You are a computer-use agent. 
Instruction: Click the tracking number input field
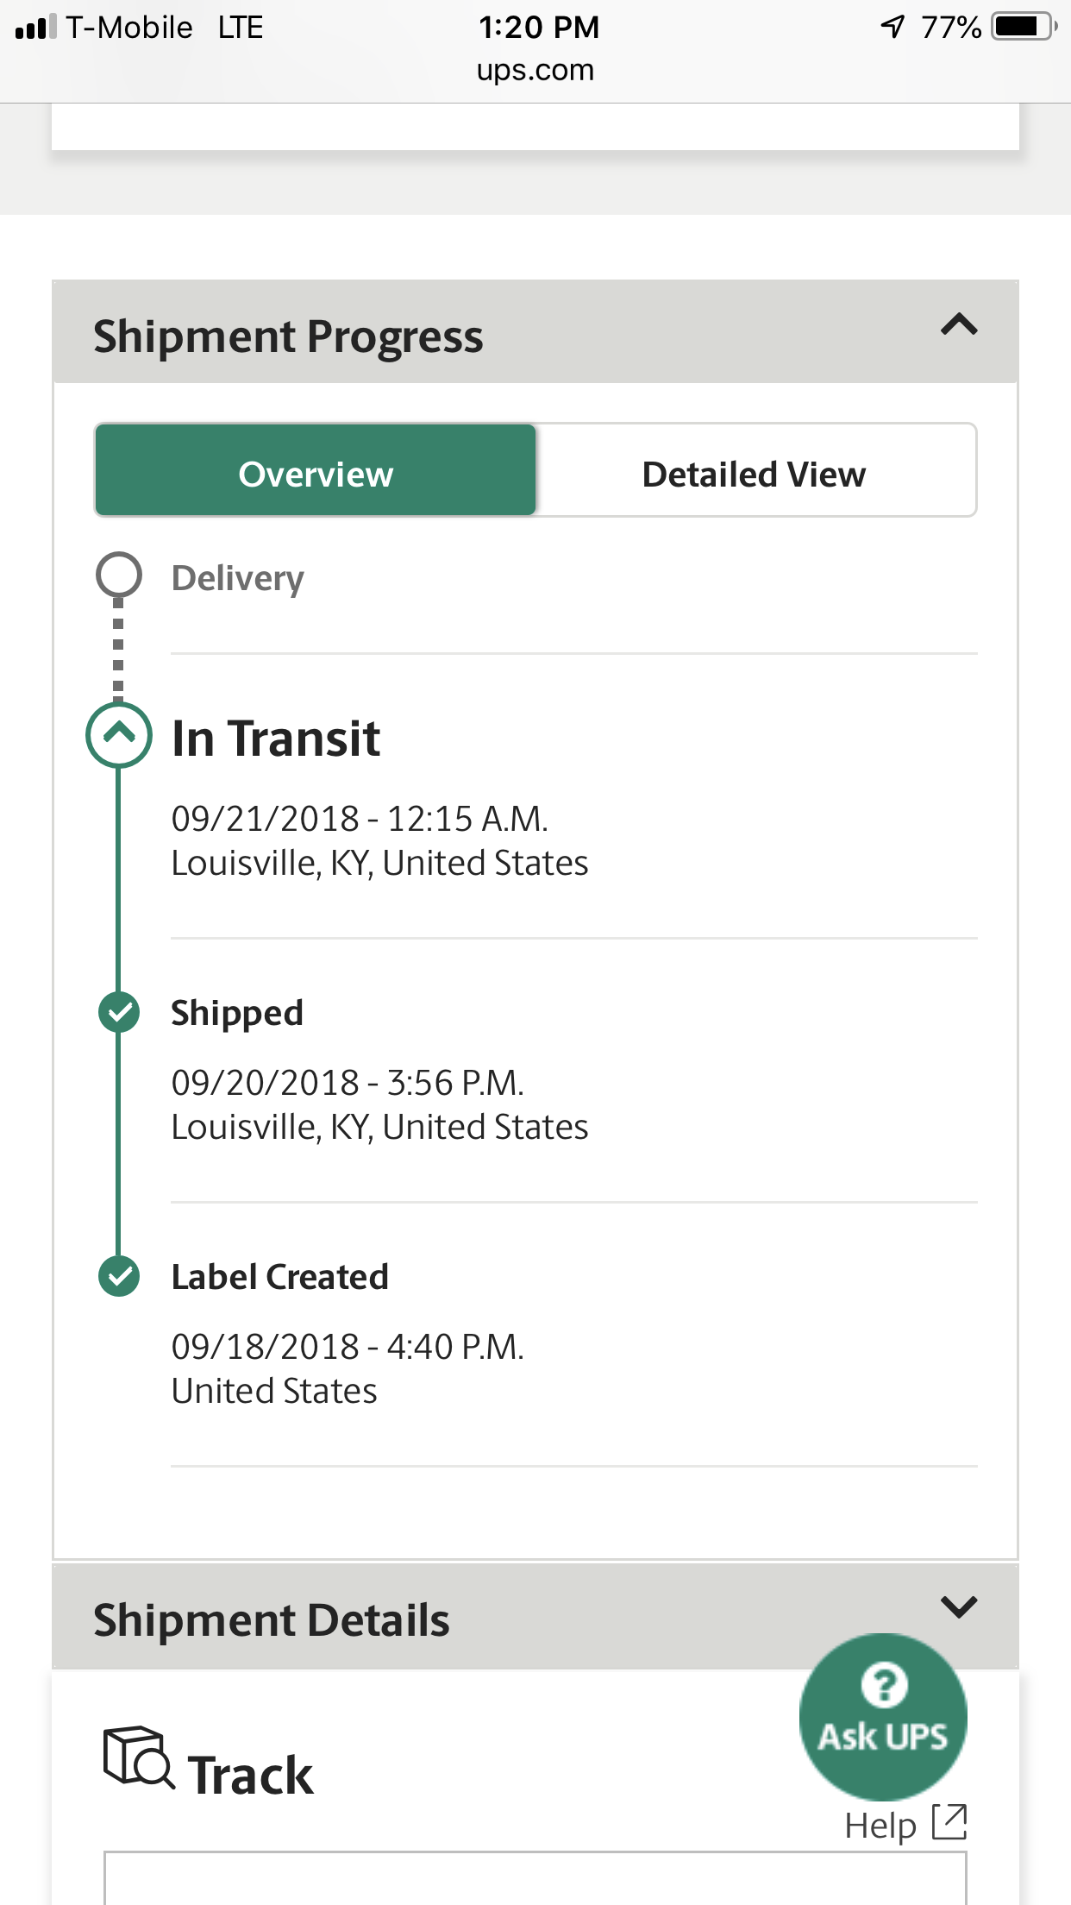point(535,1878)
